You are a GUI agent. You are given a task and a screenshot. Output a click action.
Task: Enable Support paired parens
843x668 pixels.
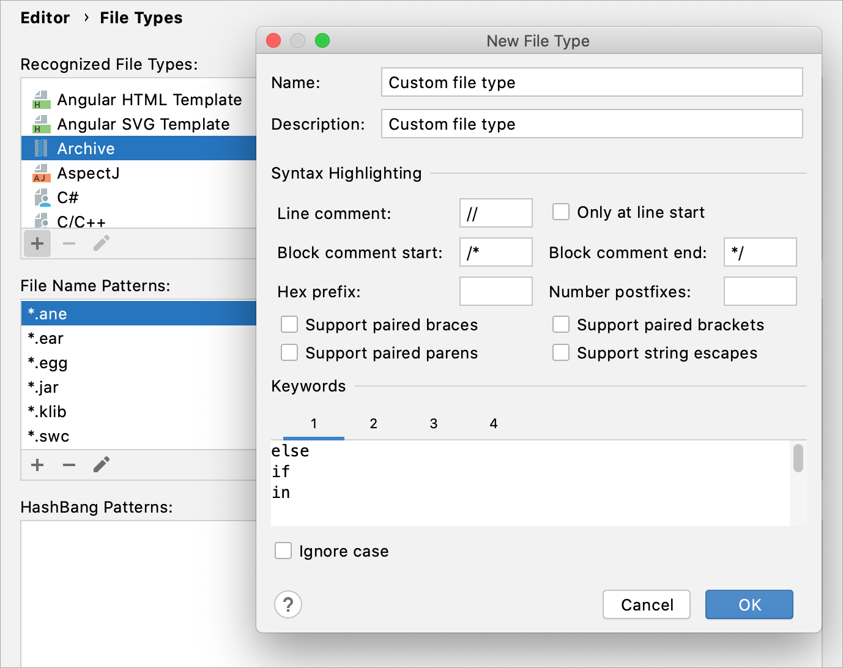point(289,352)
